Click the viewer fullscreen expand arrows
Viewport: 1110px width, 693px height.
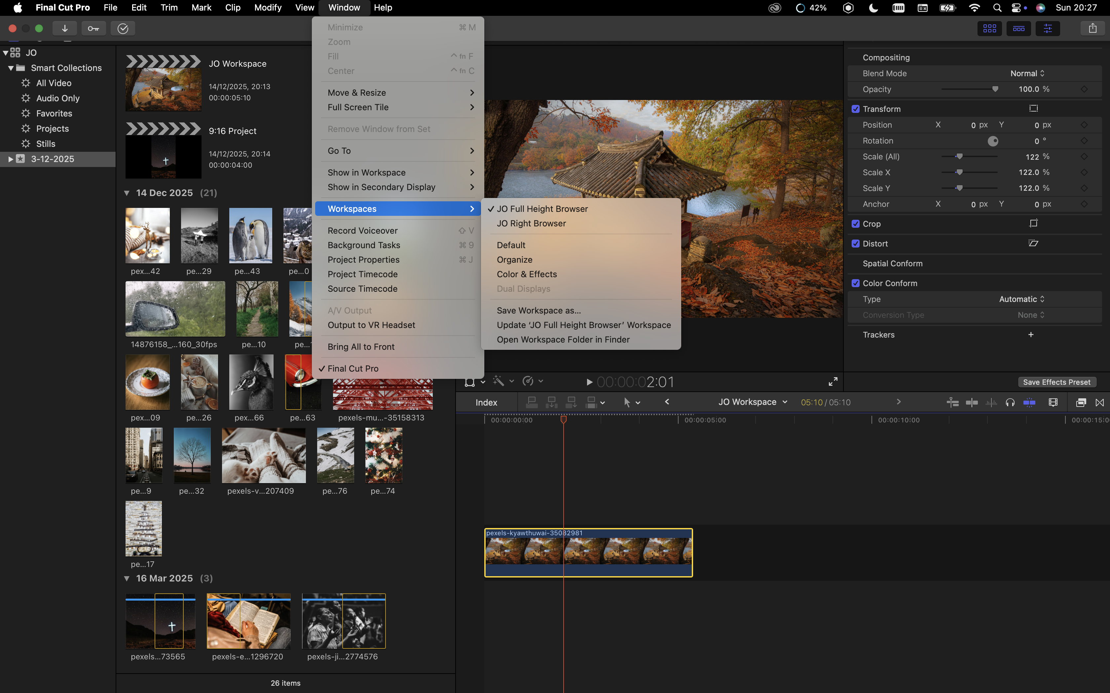[x=833, y=381]
